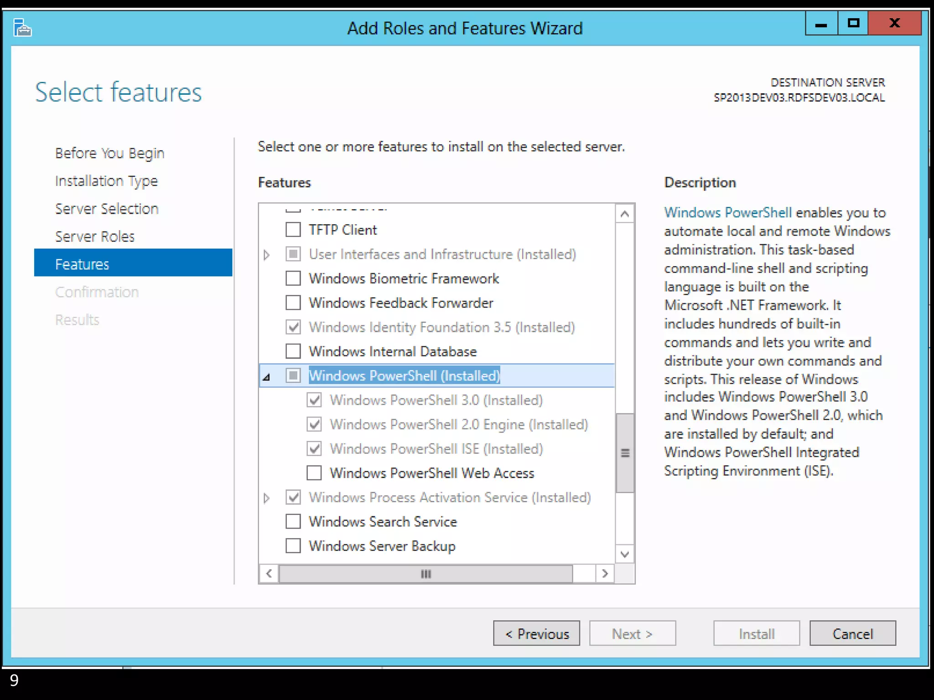Screen dimensions: 934x700
Task: Enable Windows PowerShell Web Access checkbox
Action: 314,473
